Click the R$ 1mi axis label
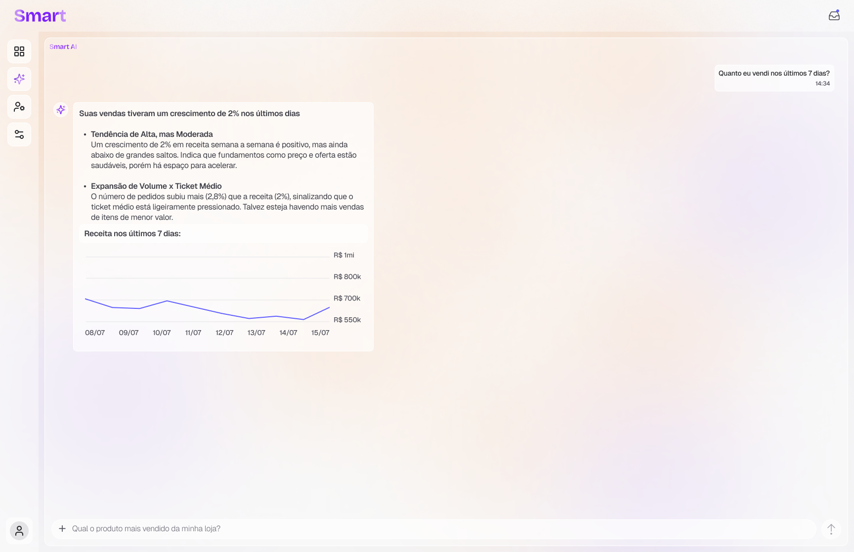This screenshot has width=854, height=552. pyautogui.click(x=344, y=255)
